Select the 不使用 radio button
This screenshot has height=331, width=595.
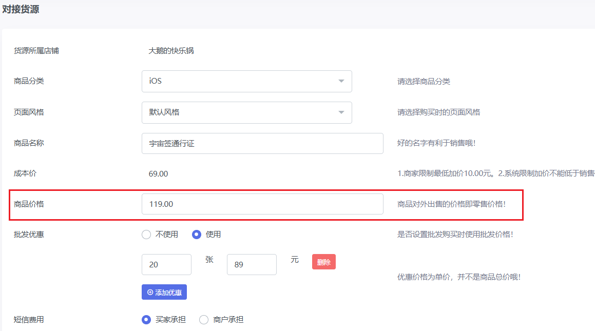coord(146,235)
